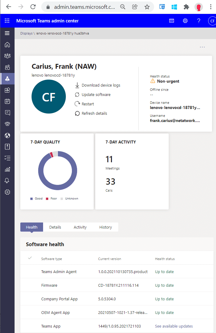Click Unknown legend swatch
This screenshot has height=333, width=216.
coord(62,199)
